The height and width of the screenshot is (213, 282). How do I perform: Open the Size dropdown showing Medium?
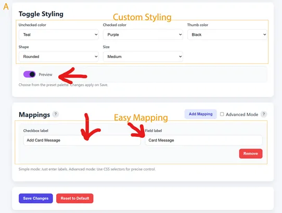click(143, 56)
